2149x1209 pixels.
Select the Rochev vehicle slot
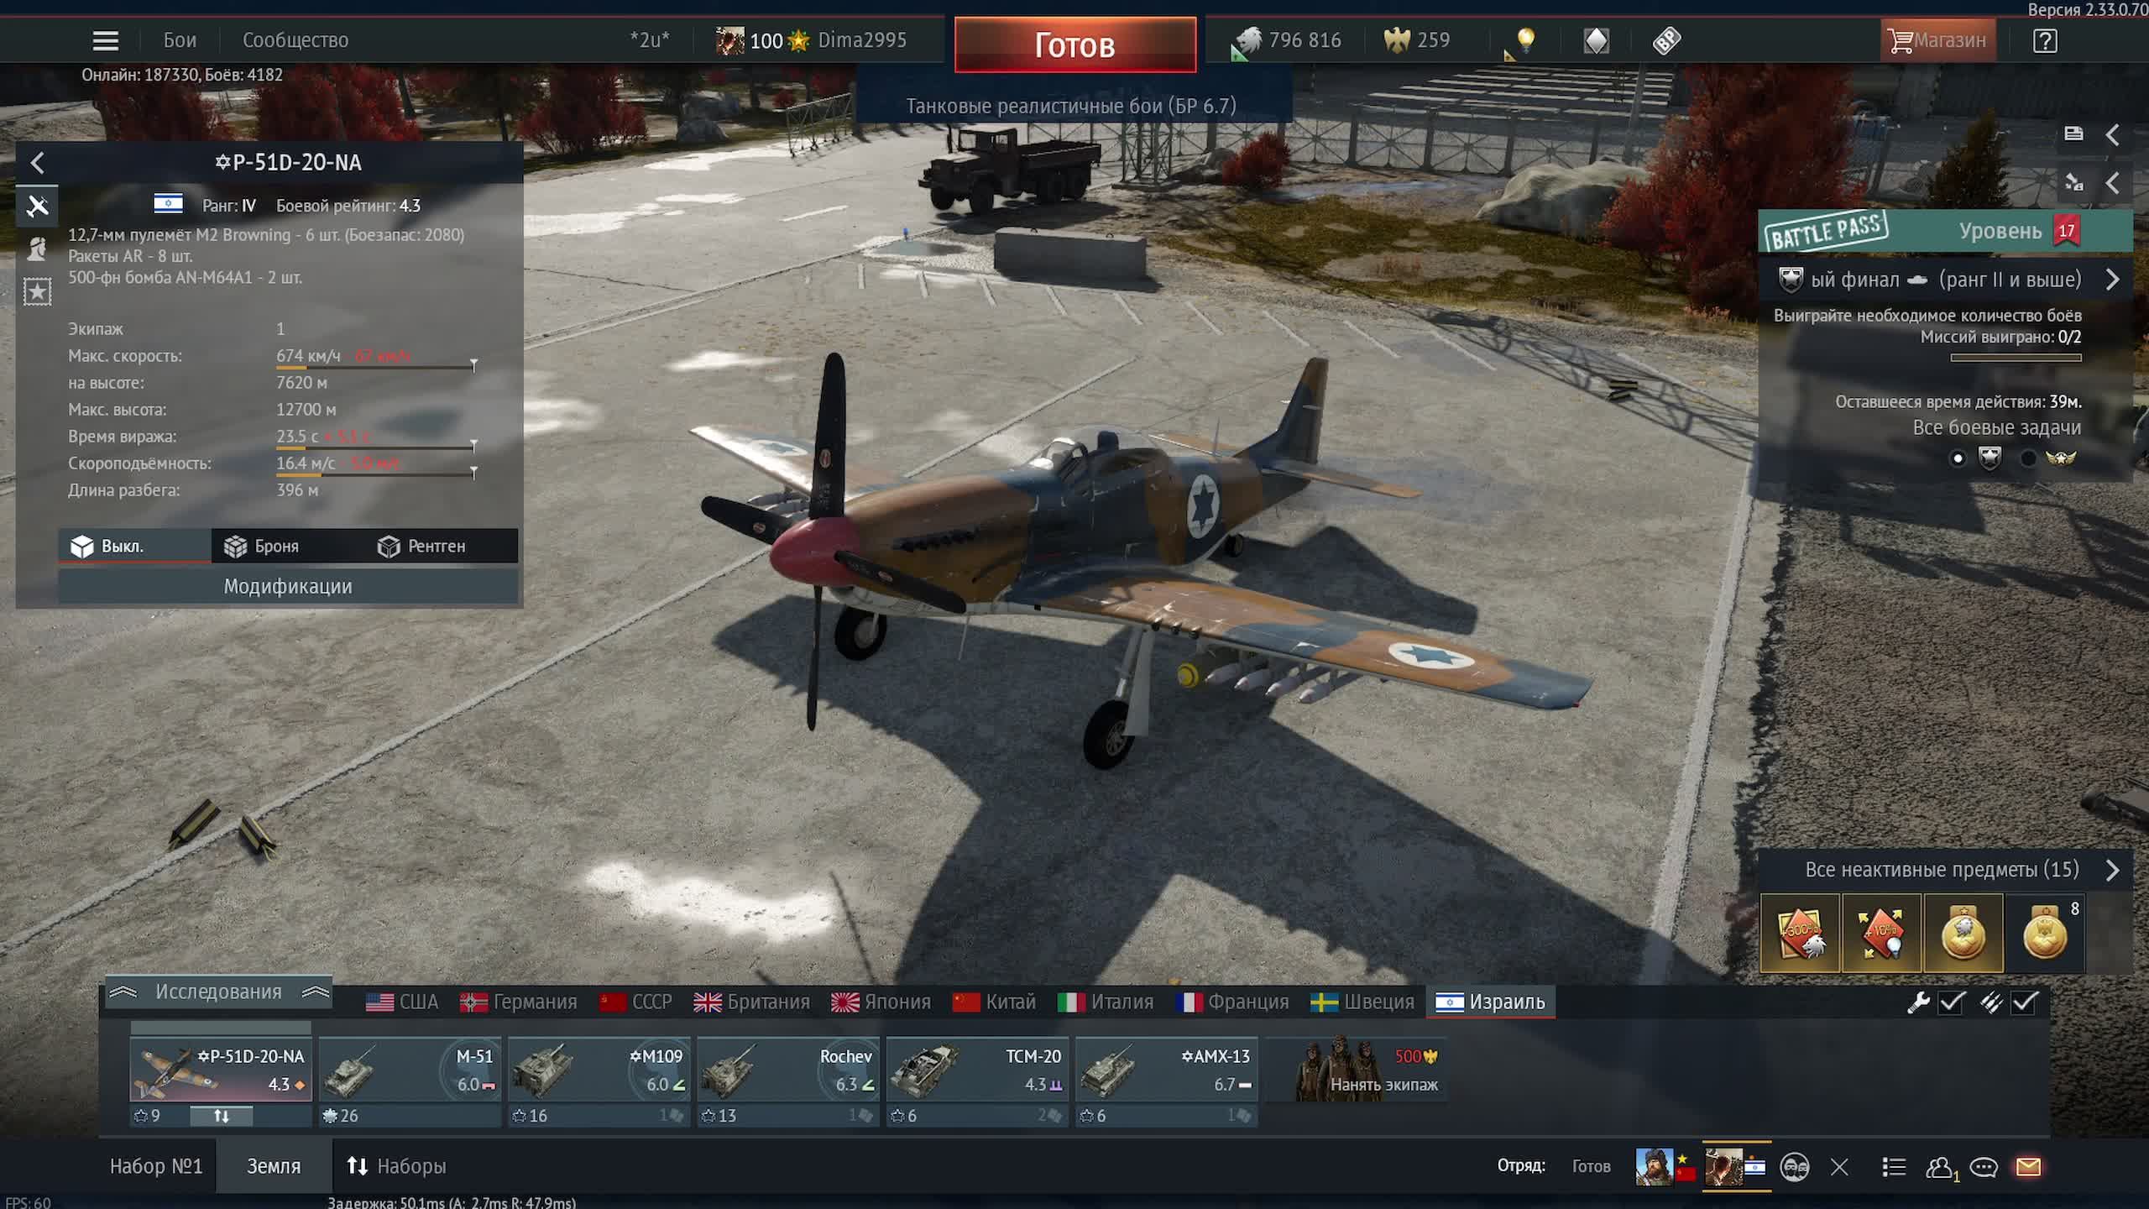[787, 1070]
